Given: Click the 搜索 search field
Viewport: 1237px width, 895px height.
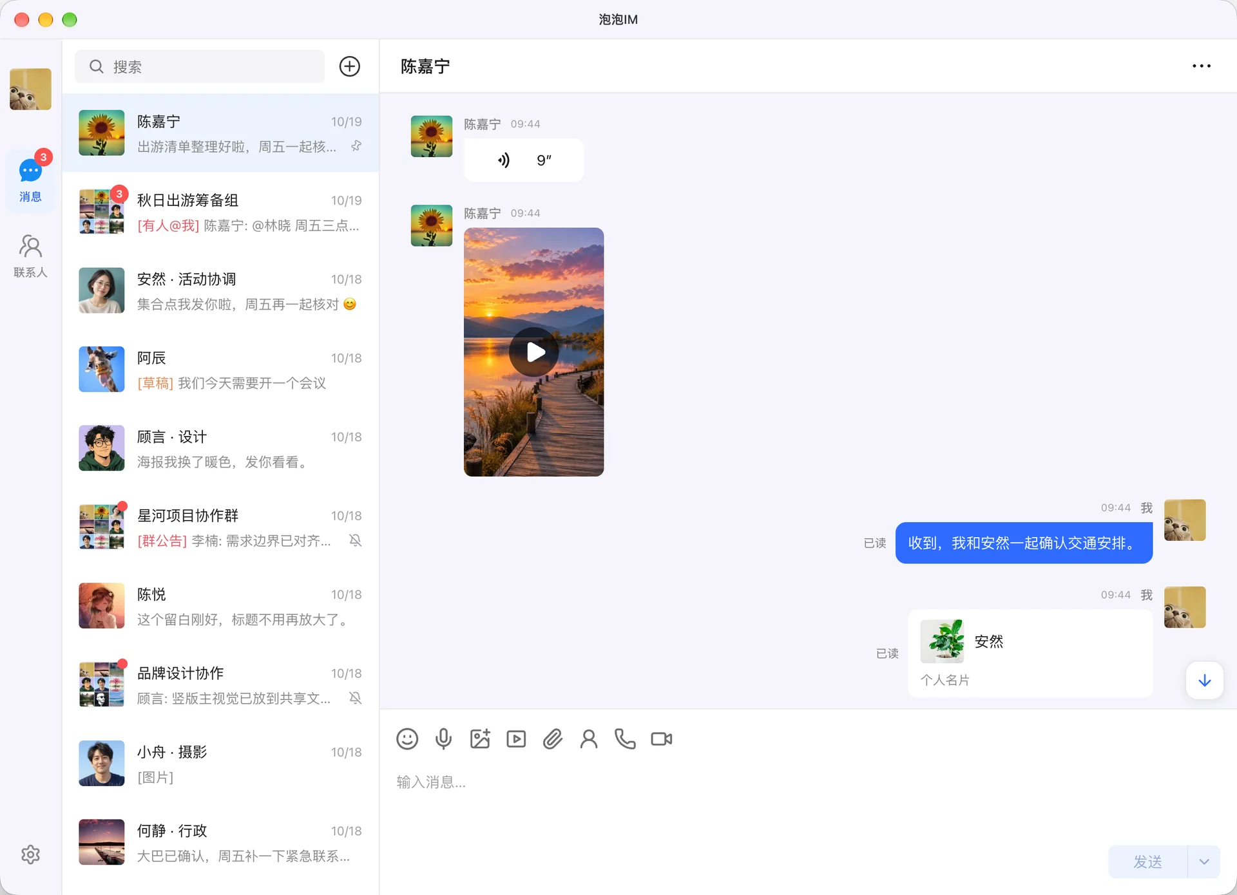Looking at the screenshot, I should (x=200, y=66).
